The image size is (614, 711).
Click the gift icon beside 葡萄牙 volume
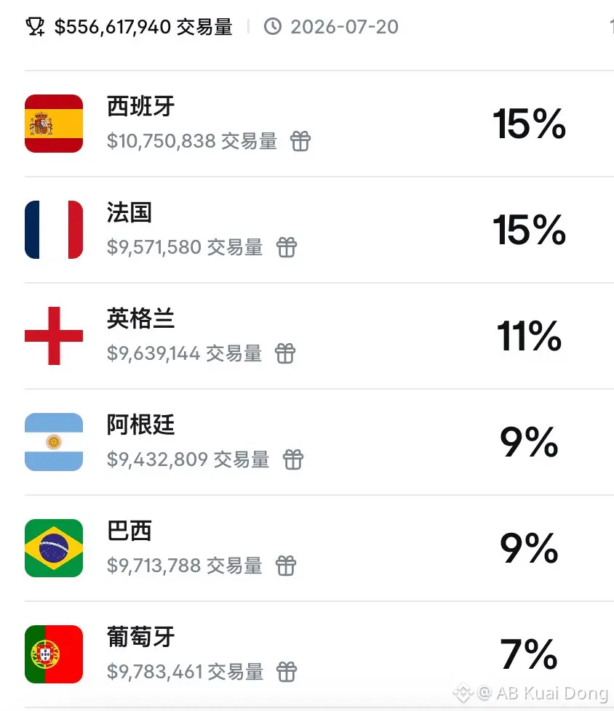287,672
